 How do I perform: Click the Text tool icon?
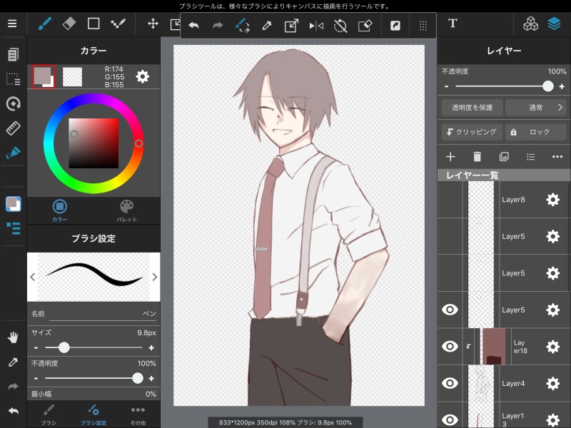pyautogui.click(x=453, y=24)
